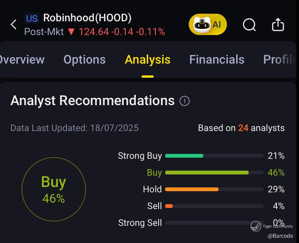The height and width of the screenshot is (243, 299).
Task: Tap the Sell 4% rating row
Action: pos(214,206)
